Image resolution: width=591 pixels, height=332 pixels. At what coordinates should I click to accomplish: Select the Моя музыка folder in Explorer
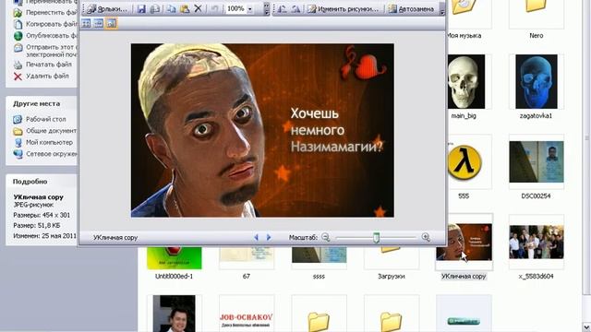(x=464, y=18)
